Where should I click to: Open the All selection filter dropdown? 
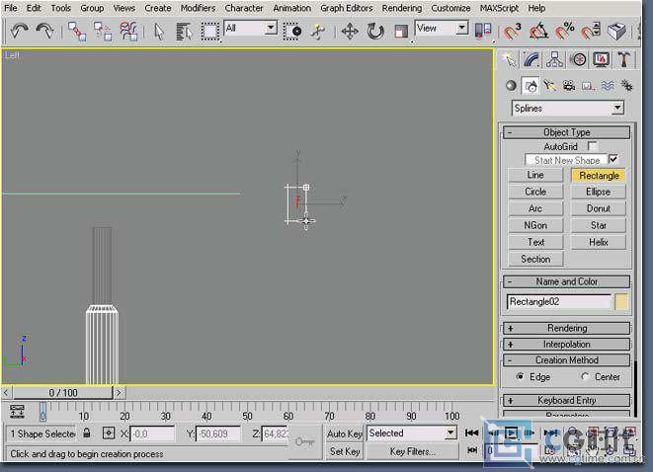250,29
